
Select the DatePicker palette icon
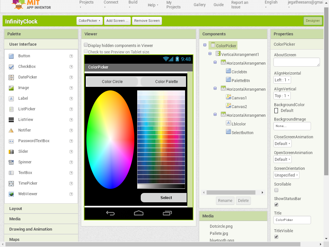click(x=11, y=77)
